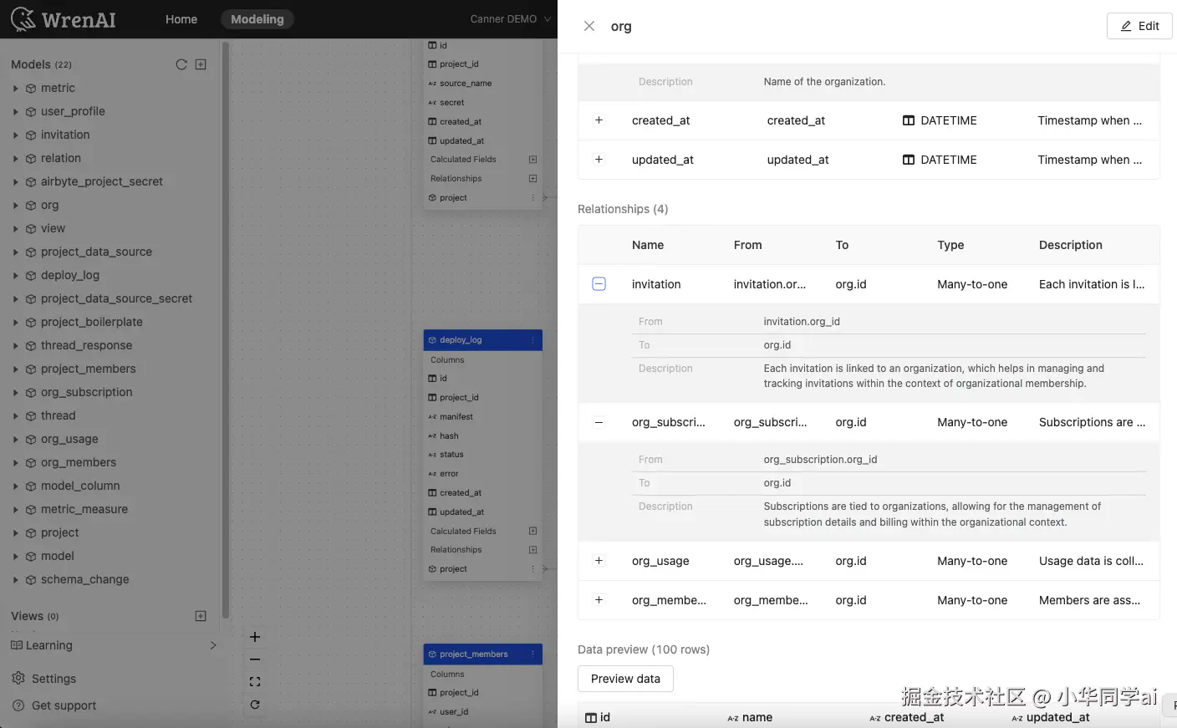This screenshot has width=1177, height=728.
Task: Click the Get support help icon
Action: pyautogui.click(x=18, y=705)
